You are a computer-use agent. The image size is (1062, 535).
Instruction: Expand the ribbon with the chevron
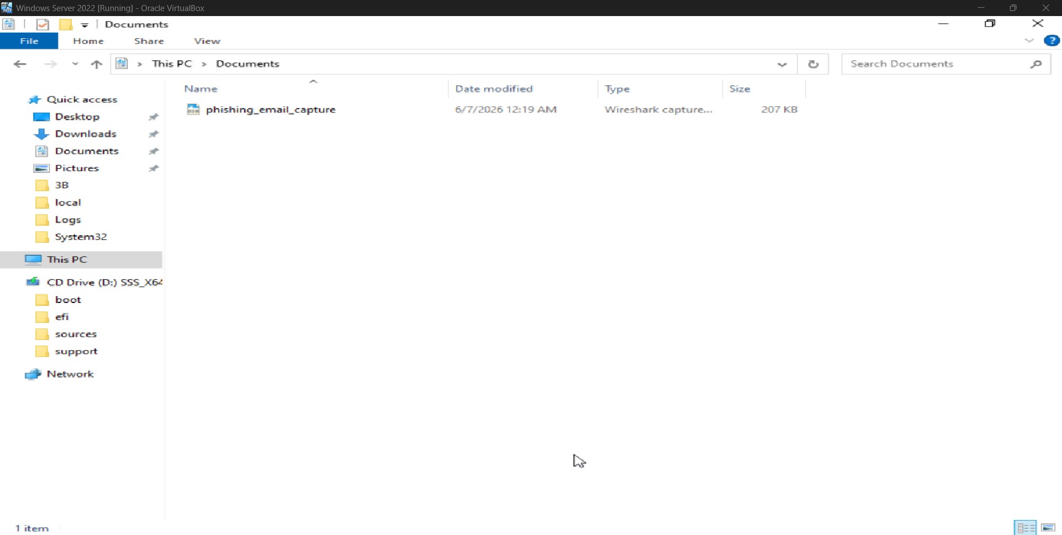(x=1029, y=40)
